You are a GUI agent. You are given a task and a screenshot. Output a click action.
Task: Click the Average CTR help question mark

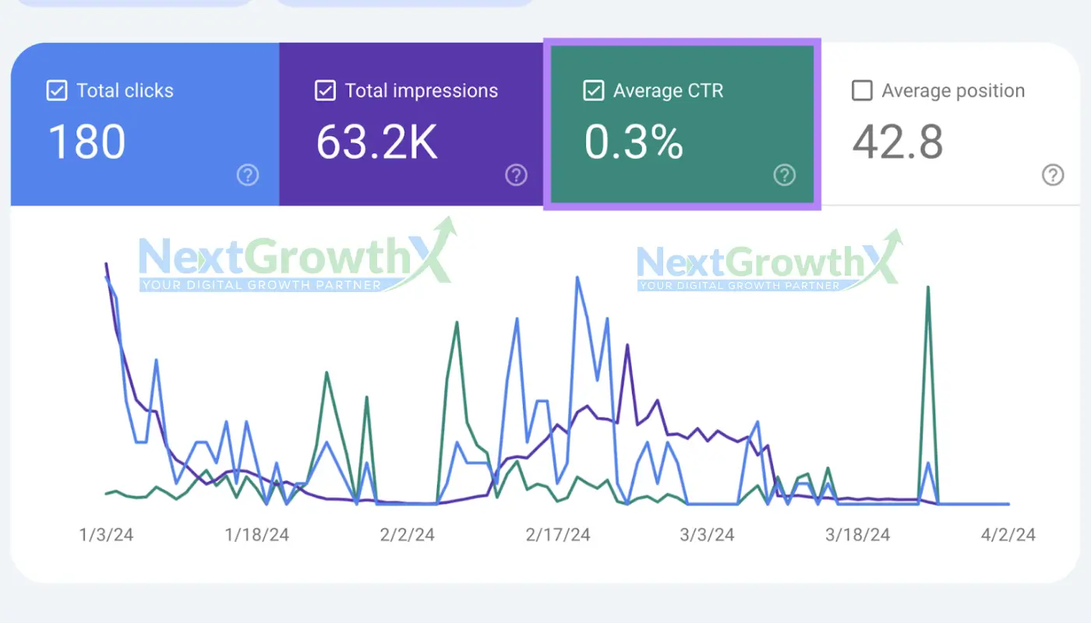(x=784, y=175)
